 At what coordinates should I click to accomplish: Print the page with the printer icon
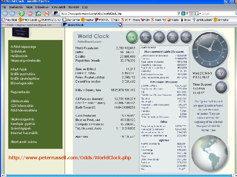point(46,13)
